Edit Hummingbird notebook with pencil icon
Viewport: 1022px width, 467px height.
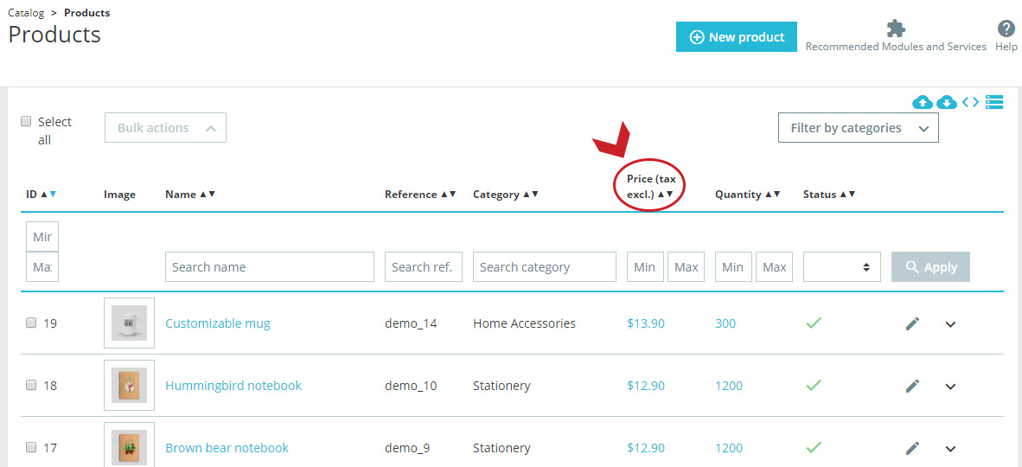(912, 386)
